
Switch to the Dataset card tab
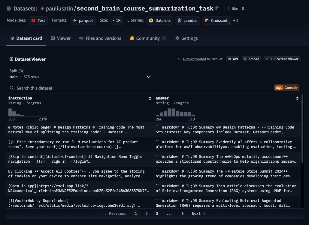tap(26, 38)
